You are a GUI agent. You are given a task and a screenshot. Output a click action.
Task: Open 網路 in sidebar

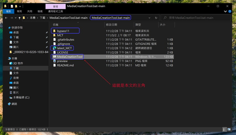point(13,104)
